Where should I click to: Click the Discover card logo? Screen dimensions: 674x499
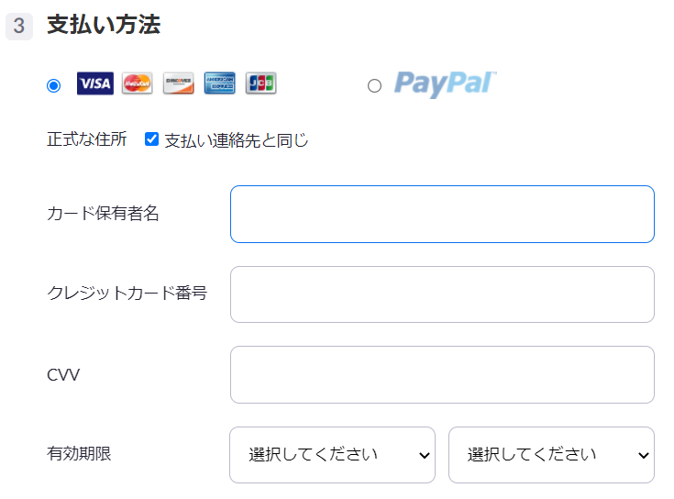178,84
